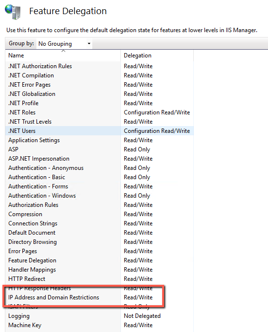
Task: Click Configuration Read/Write value for .NET Users
Action: [x=157, y=131]
